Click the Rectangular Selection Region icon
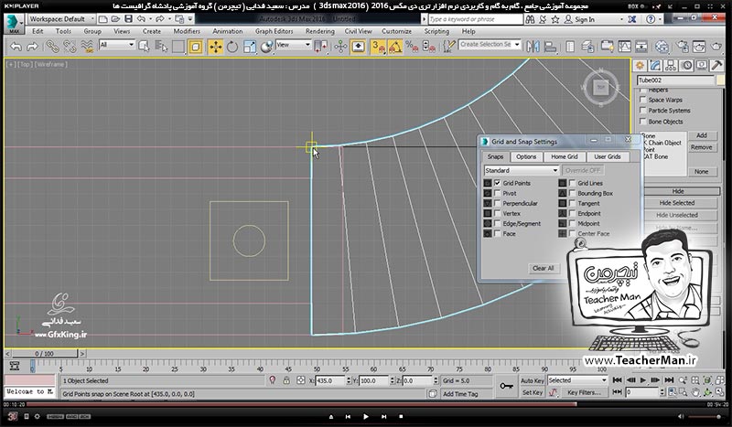Image resolution: width=732 pixels, height=427 pixels. [178, 47]
